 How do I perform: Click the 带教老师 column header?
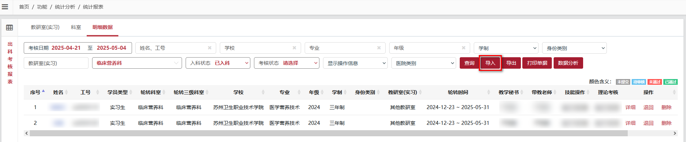(x=542, y=92)
